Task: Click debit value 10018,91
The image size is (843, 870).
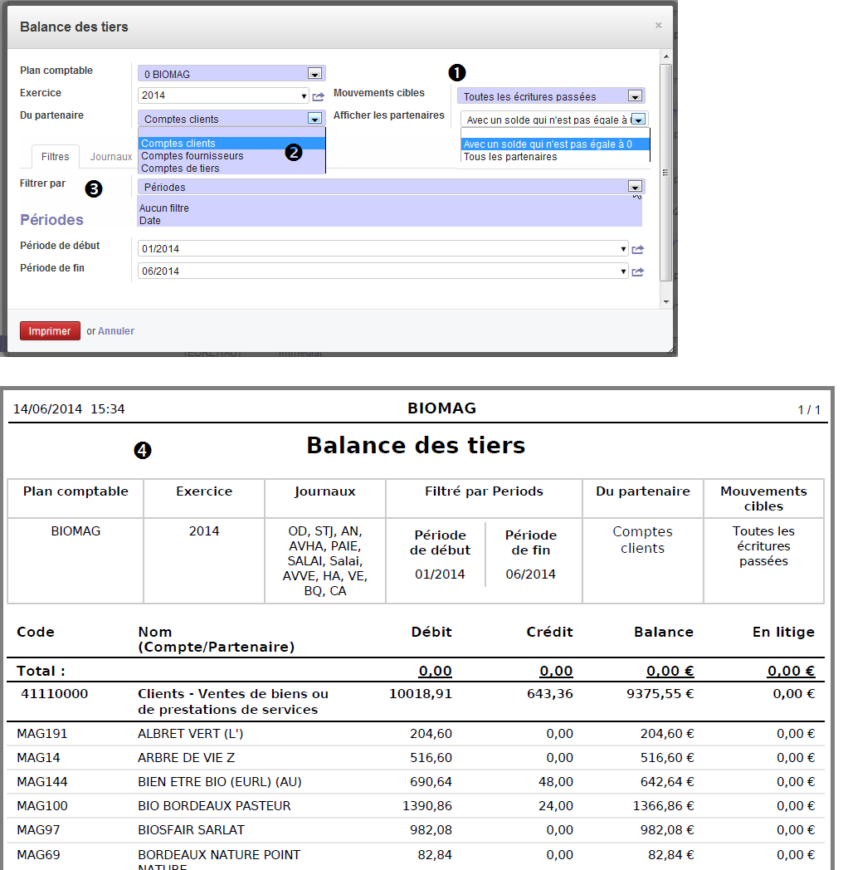Action: pyautogui.click(x=421, y=693)
